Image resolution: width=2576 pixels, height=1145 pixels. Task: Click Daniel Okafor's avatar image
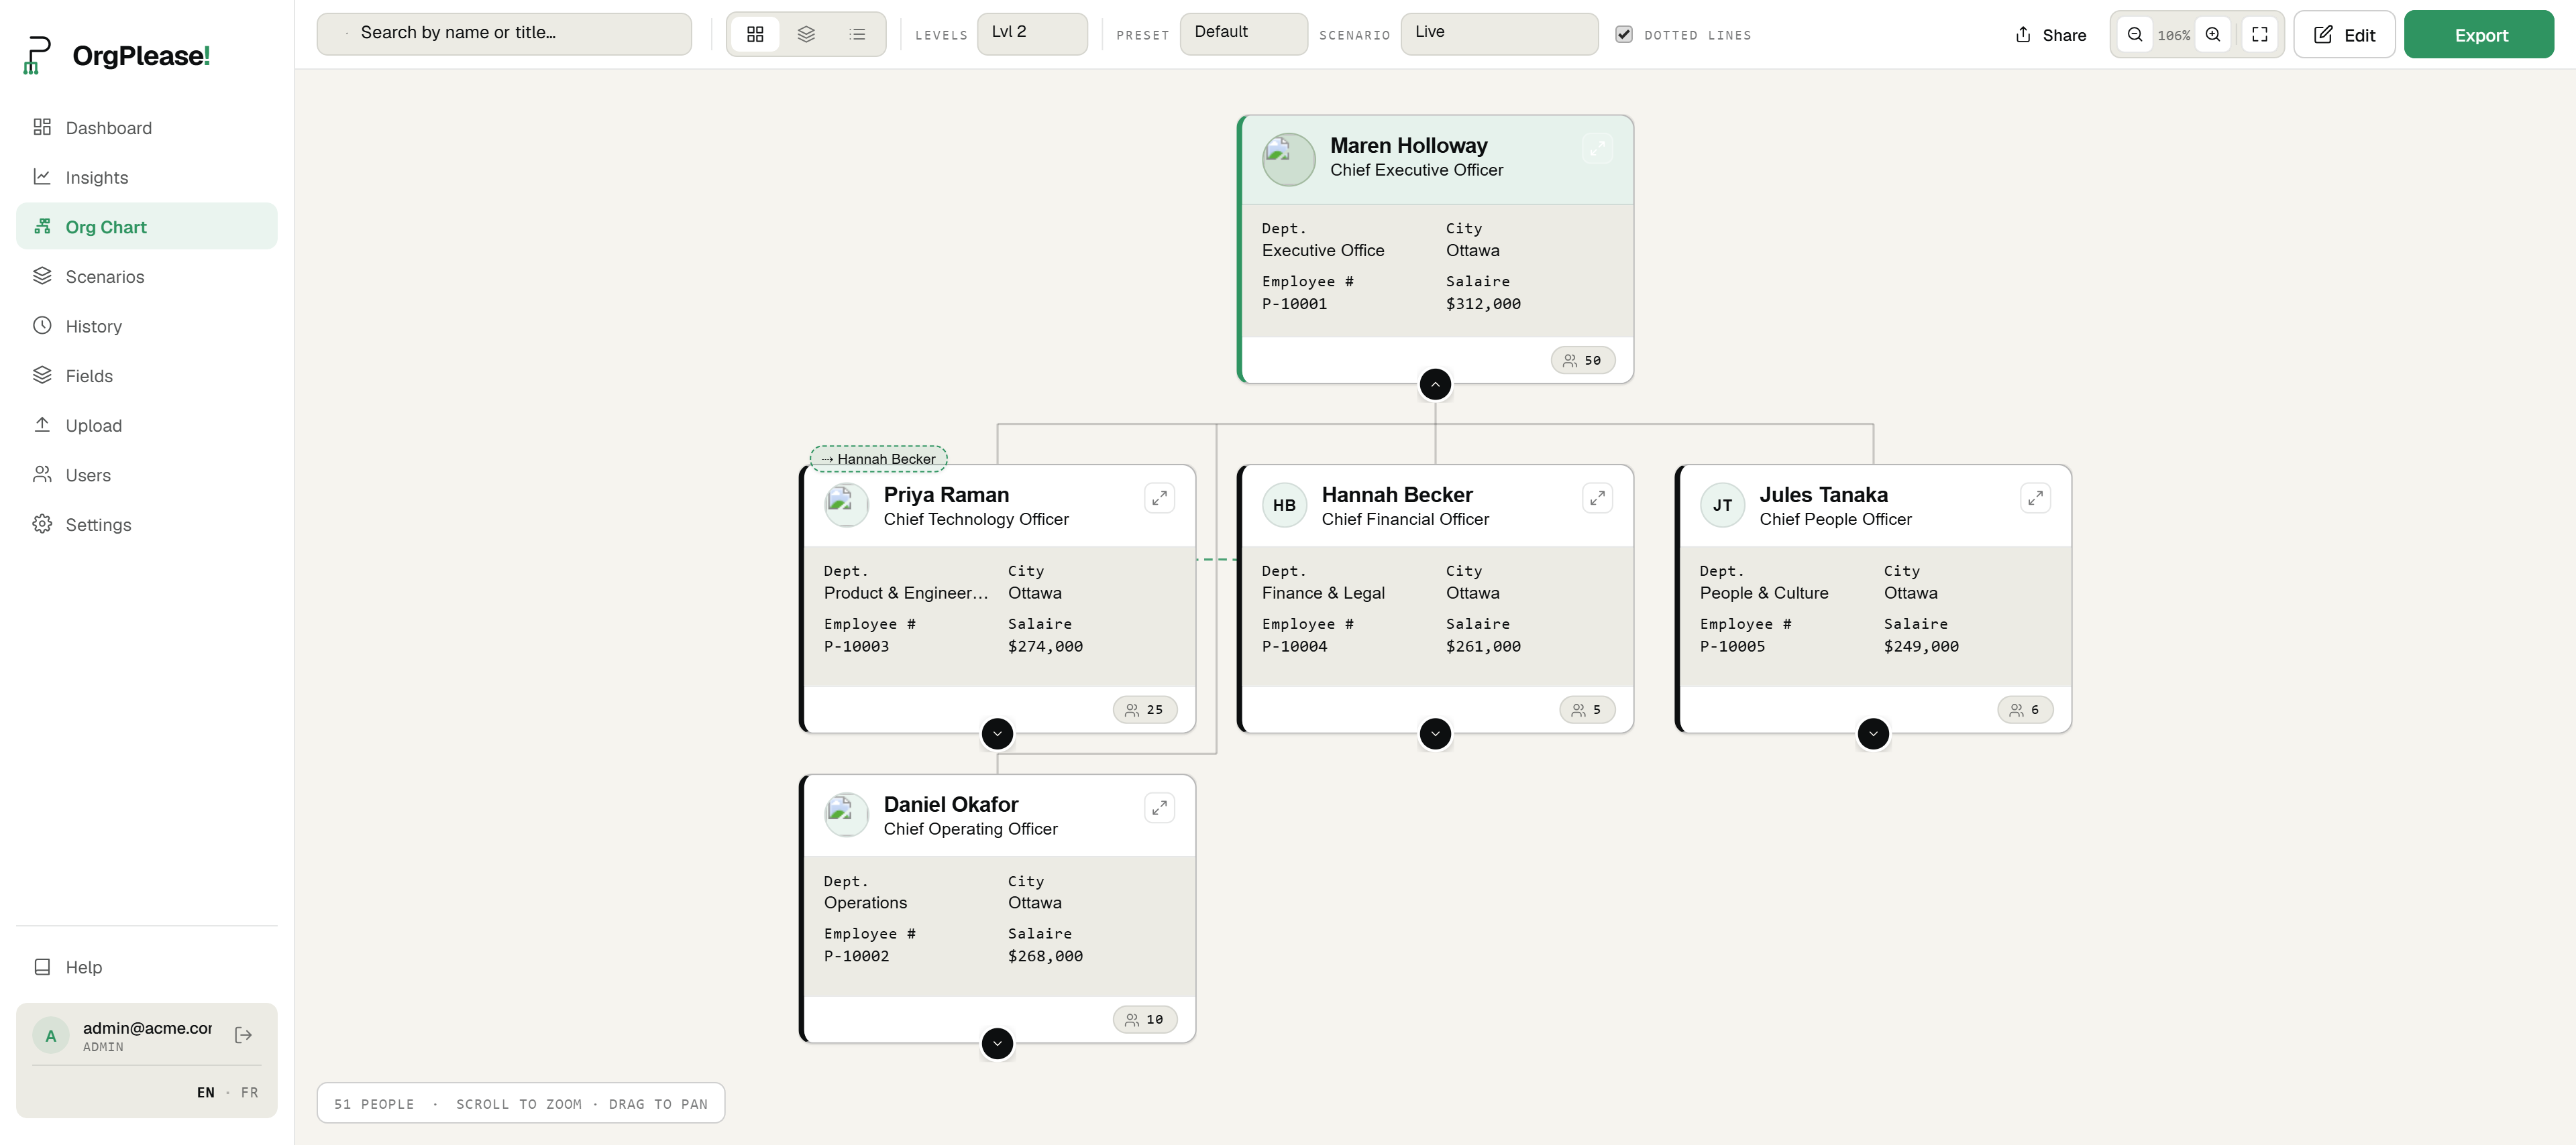click(846, 815)
